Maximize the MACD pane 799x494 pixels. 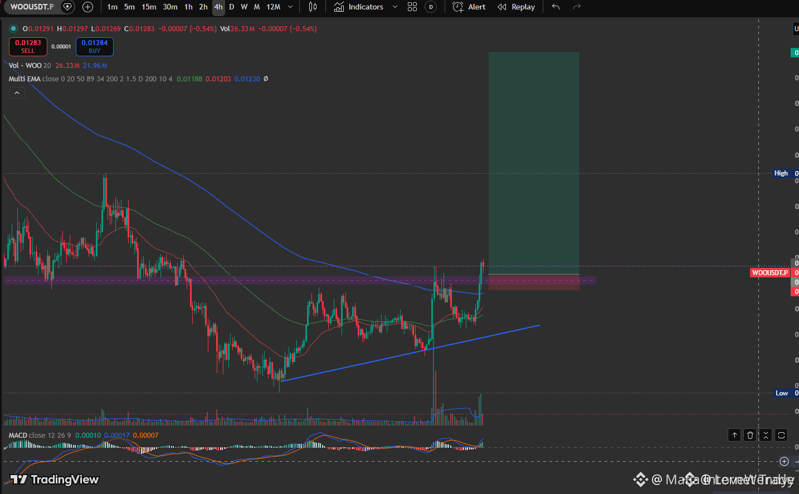pyautogui.click(x=781, y=435)
